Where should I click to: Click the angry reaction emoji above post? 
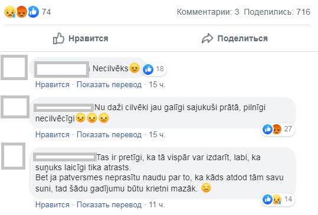[x=21, y=12]
